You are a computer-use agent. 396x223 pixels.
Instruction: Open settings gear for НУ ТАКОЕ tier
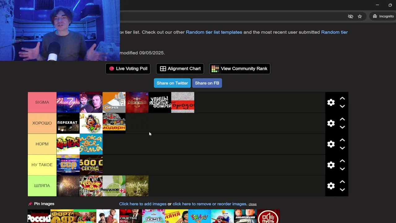[x=331, y=165]
